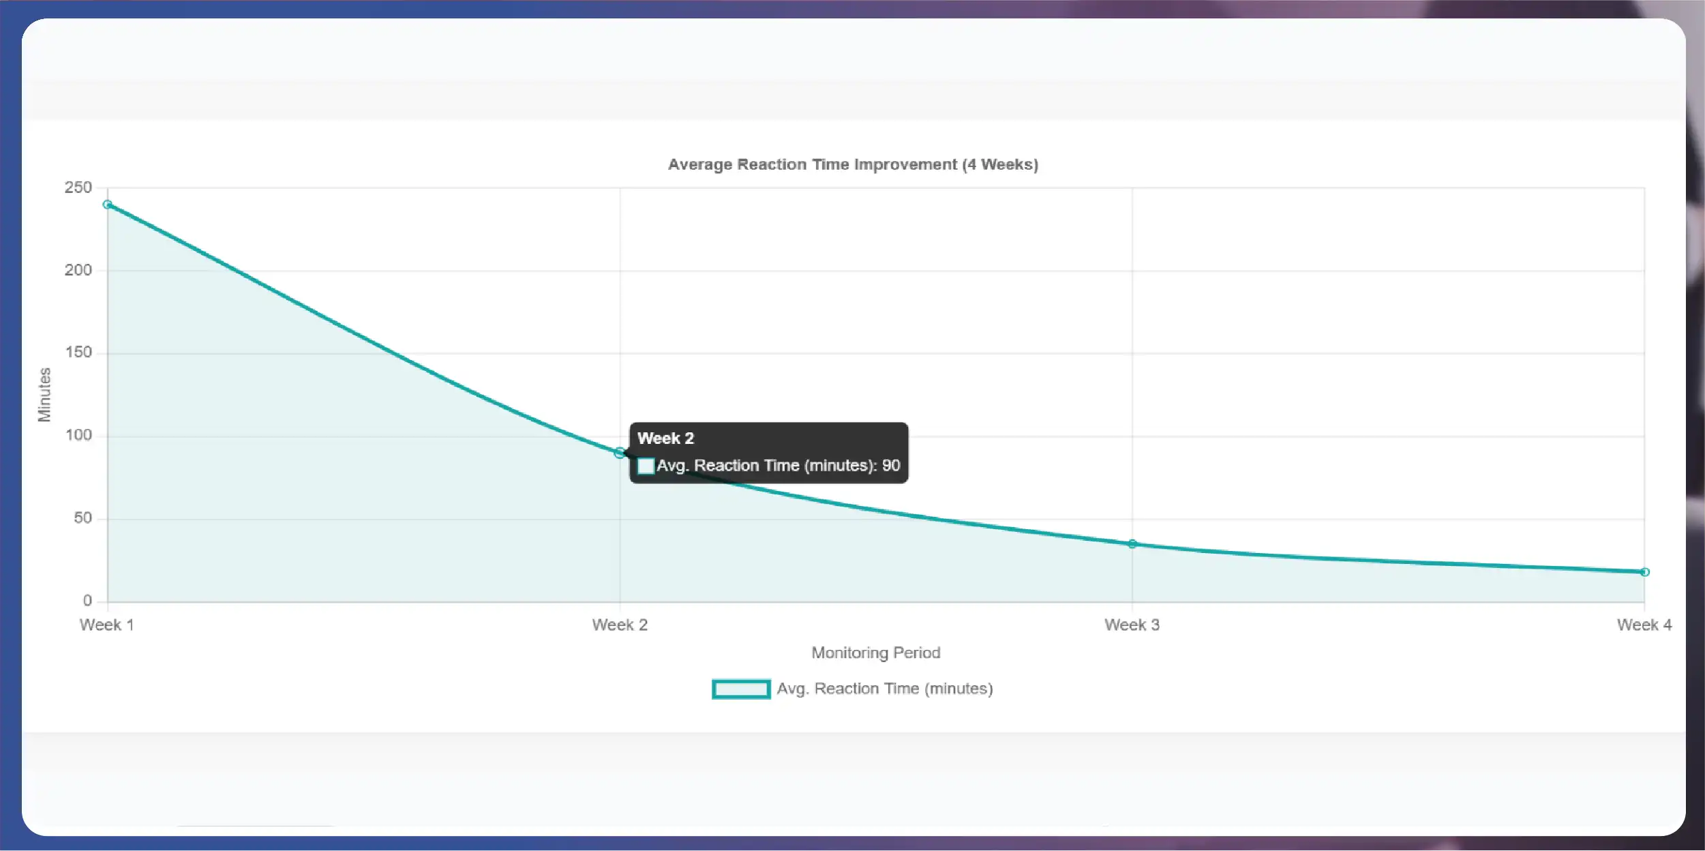
Task: Click the chart title Average Reaction Time Improvement
Action: coord(853,164)
